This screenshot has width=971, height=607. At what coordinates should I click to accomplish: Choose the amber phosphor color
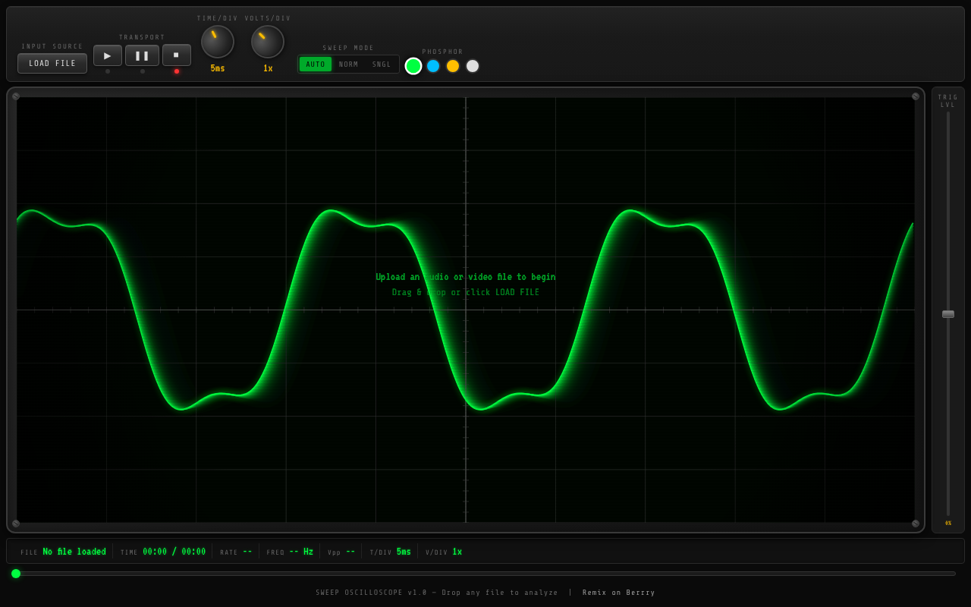point(453,66)
